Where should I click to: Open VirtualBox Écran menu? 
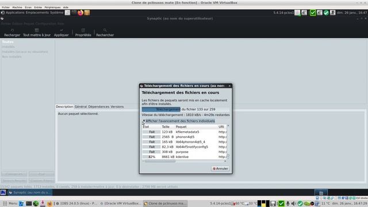28,7
